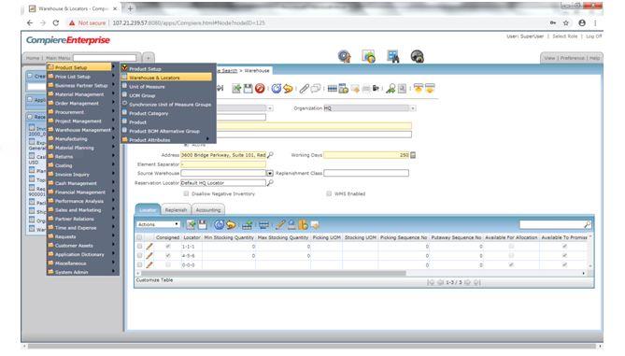The width and height of the screenshot is (625, 356).
Task: Bookmark this page with the star icon
Action: pyautogui.click(x=565, y=23)
